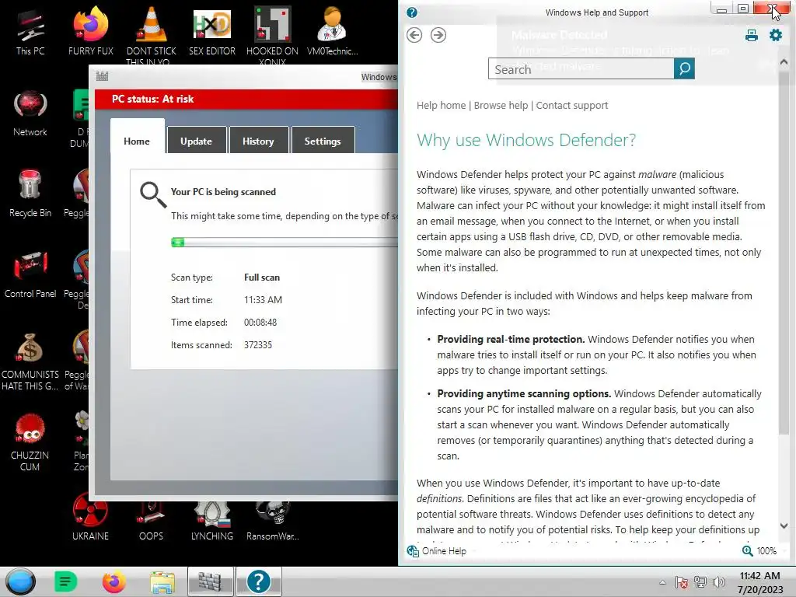The height and width of the screenshot is (597, 796).
Task: Switch to Windows Defender taskbar button
Action: tap(210, 581)
